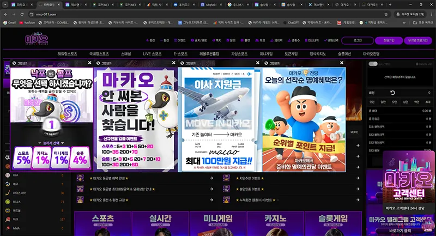
Task: Click the MORE link
Action: click(354, 132)
